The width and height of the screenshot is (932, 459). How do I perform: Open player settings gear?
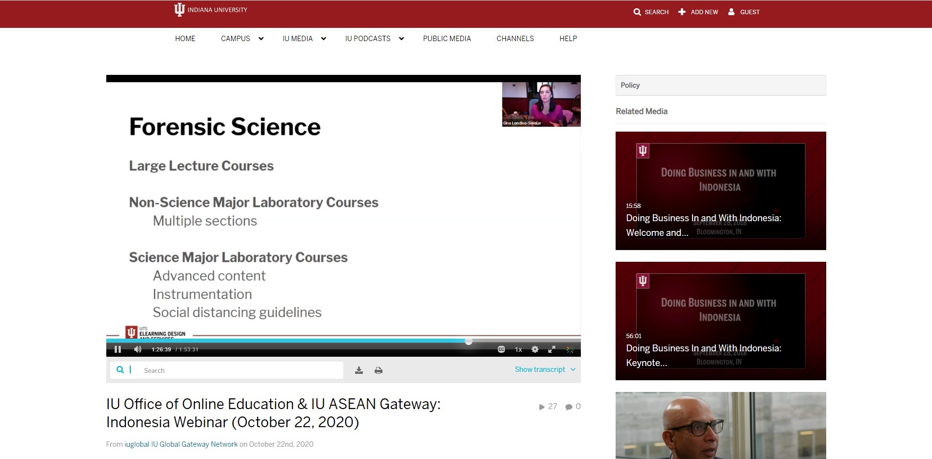click(535, 349)
